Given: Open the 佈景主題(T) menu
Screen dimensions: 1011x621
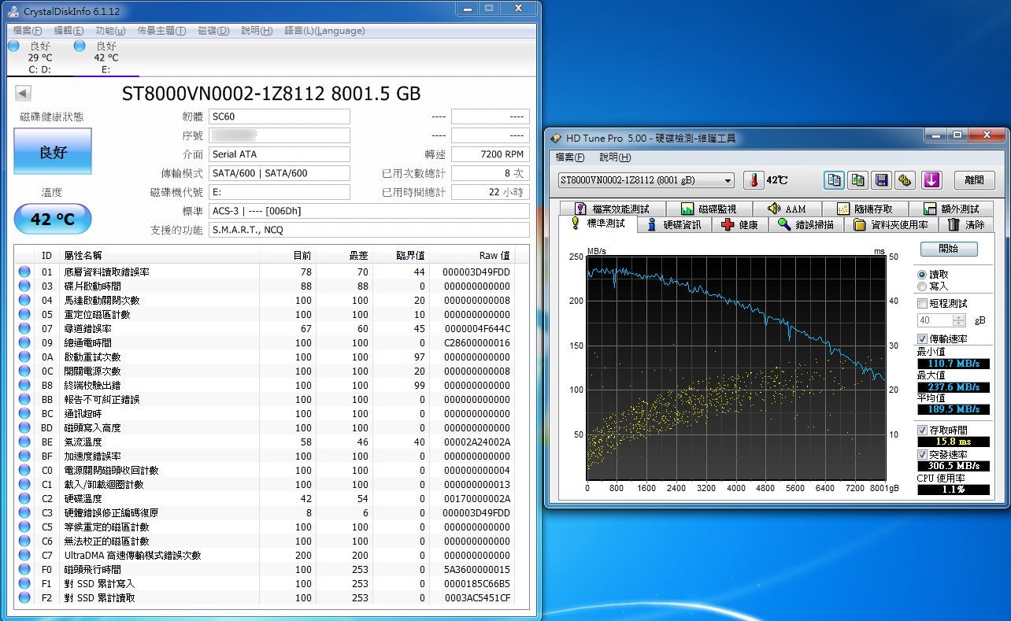Looking at the screenshot, I should point(161,31).
